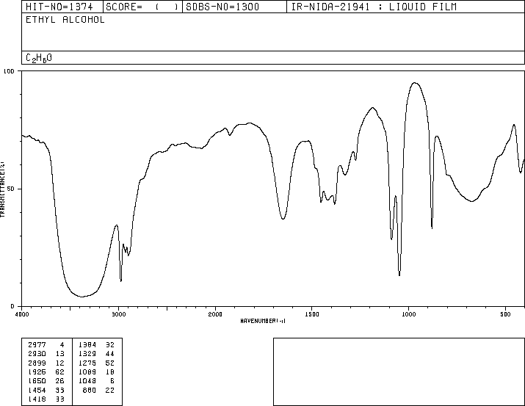Click the SCORE field in header

tap(142, 7)
